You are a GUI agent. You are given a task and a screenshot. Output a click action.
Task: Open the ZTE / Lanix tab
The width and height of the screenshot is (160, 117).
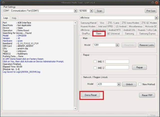113,23
